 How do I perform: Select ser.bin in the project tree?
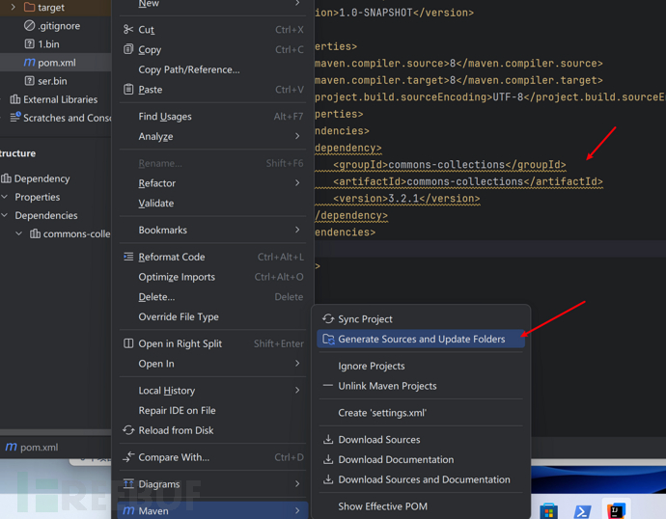click(x=52, y=81)
